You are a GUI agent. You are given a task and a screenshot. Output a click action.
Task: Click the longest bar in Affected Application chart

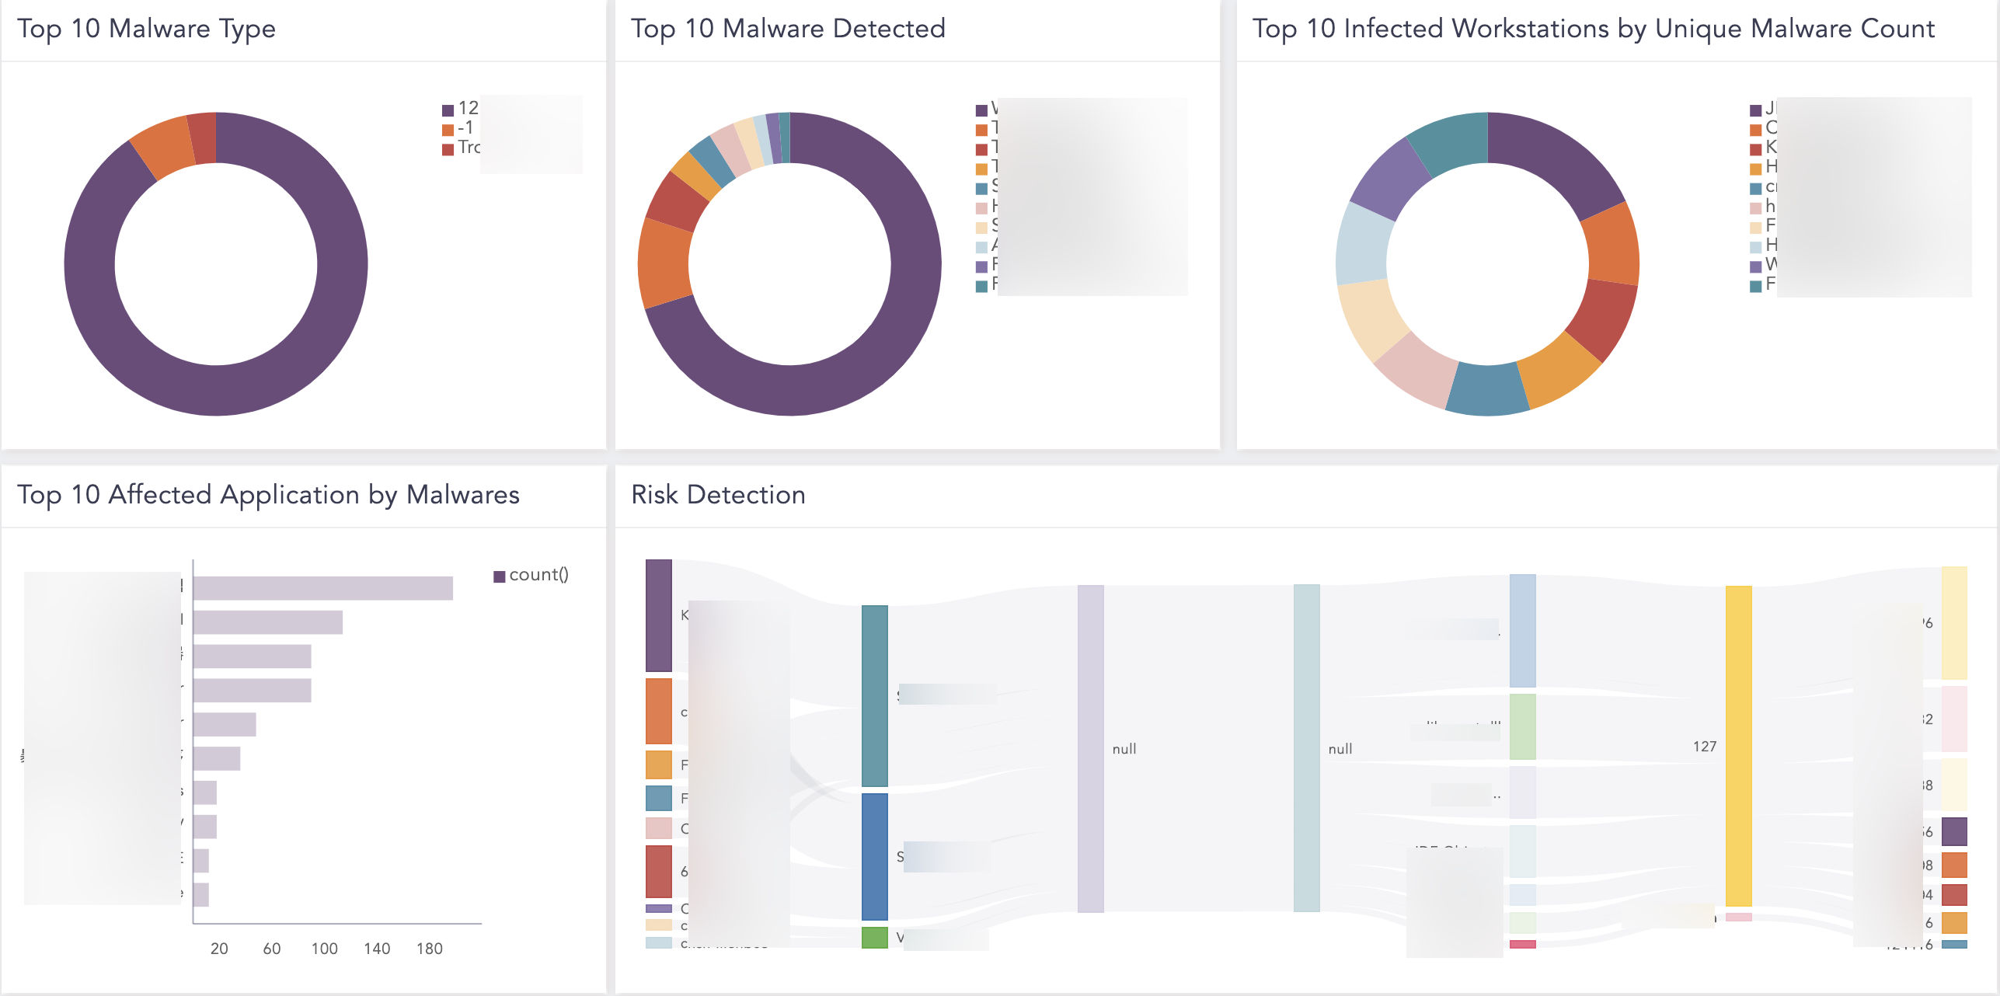pyautogui.click(x=322, y=588)
